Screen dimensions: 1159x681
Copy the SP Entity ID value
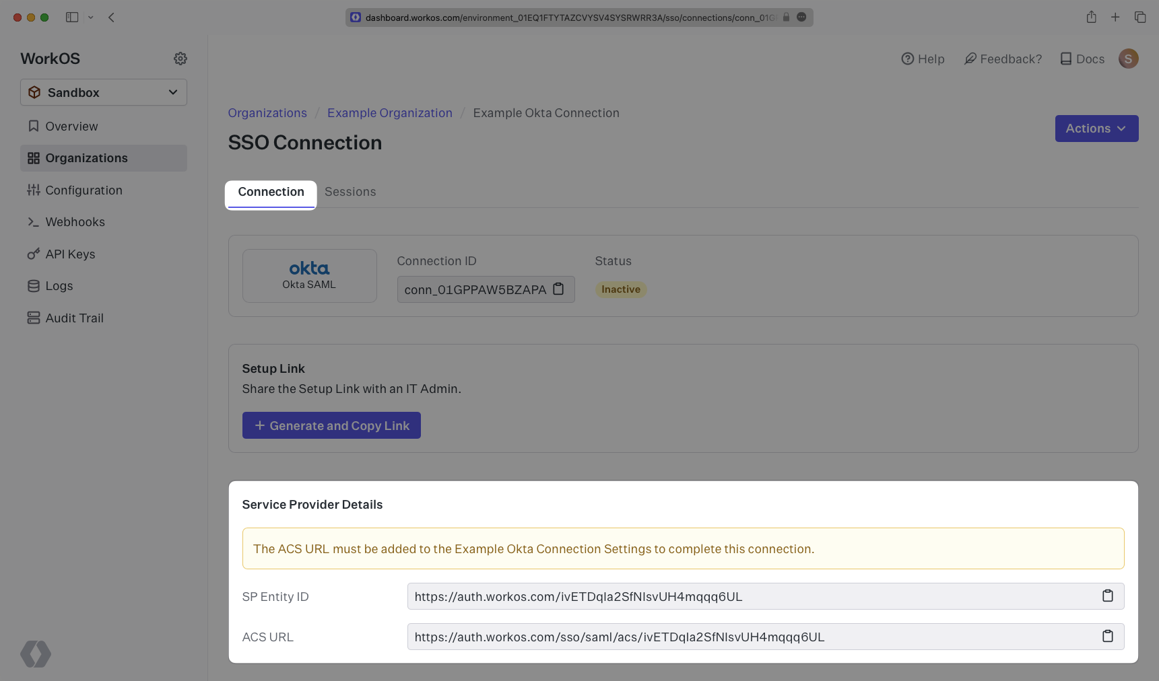pos(1107,596)
